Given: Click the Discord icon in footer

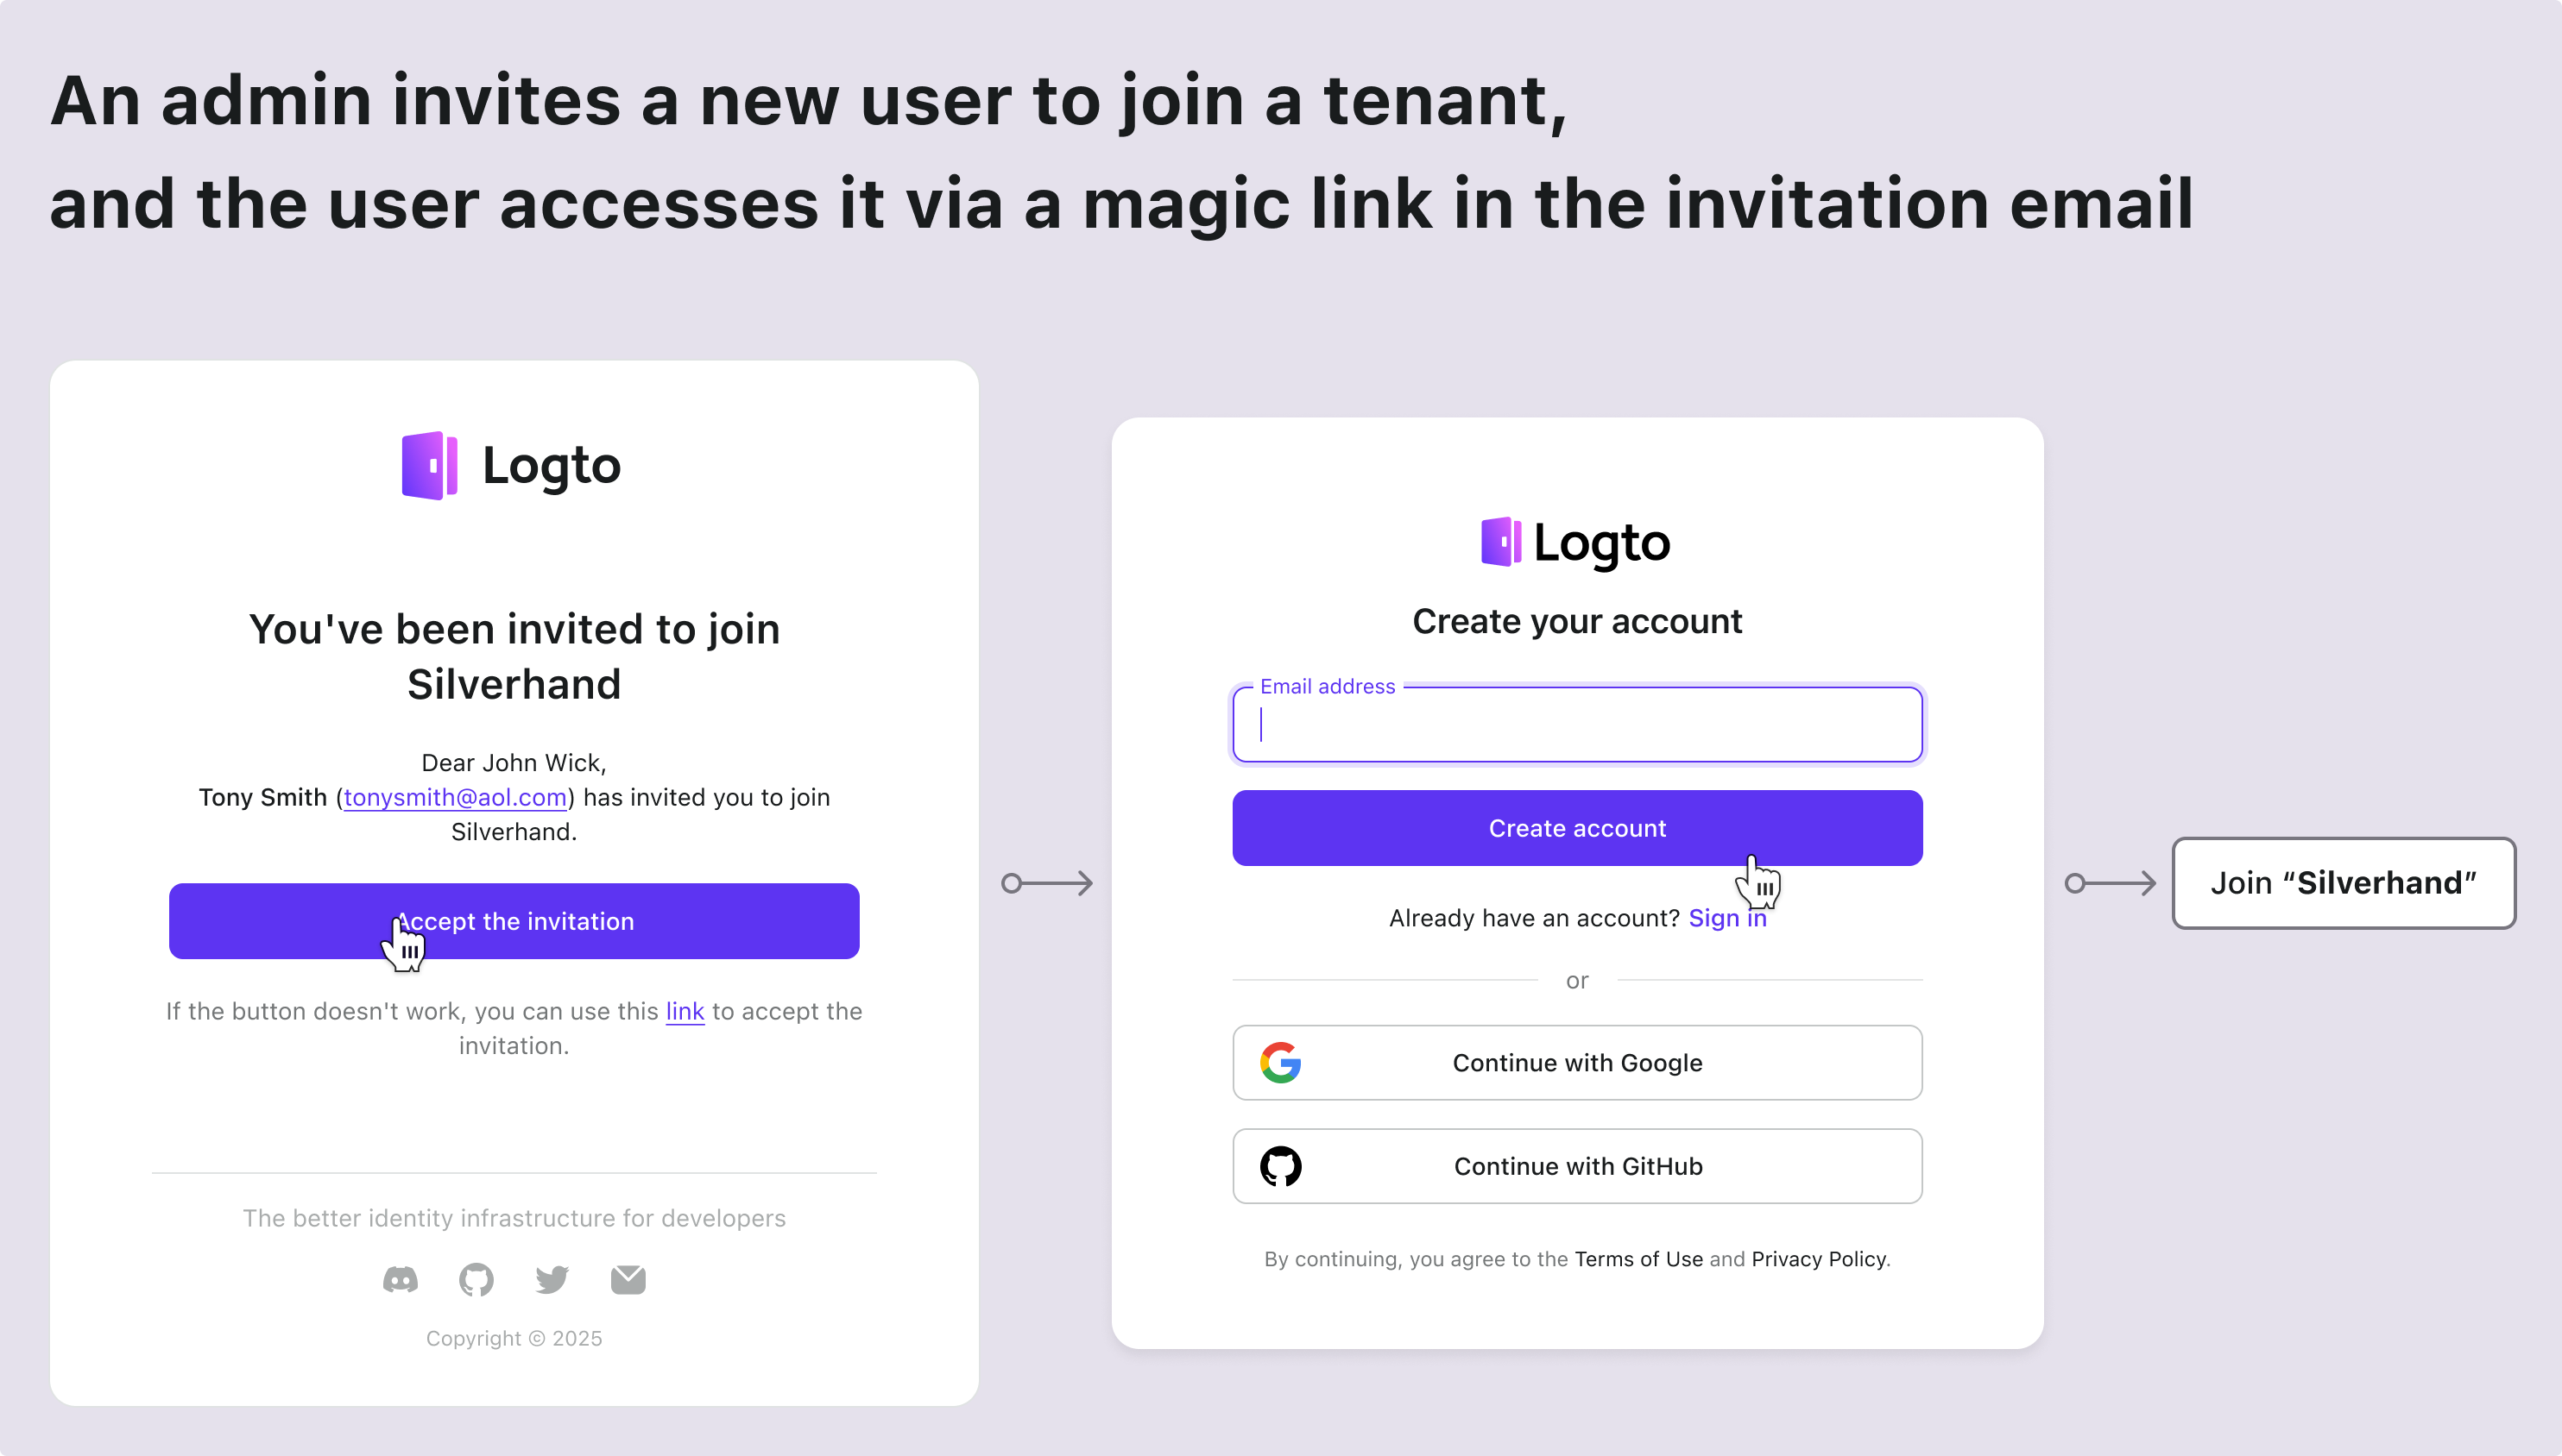Looking at the screenshot, I should click(401, 1278).
